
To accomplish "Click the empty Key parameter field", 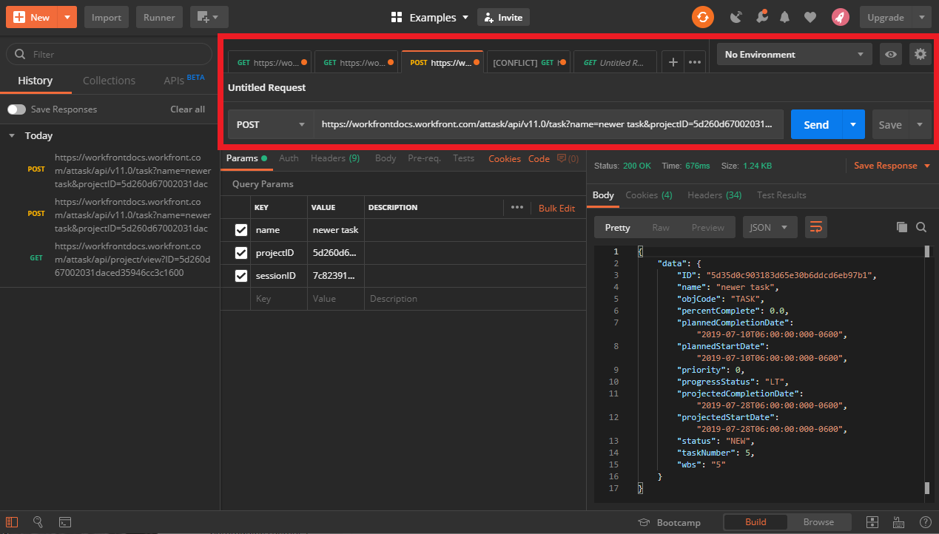I will pyautogui.click(x=278, y=299).
